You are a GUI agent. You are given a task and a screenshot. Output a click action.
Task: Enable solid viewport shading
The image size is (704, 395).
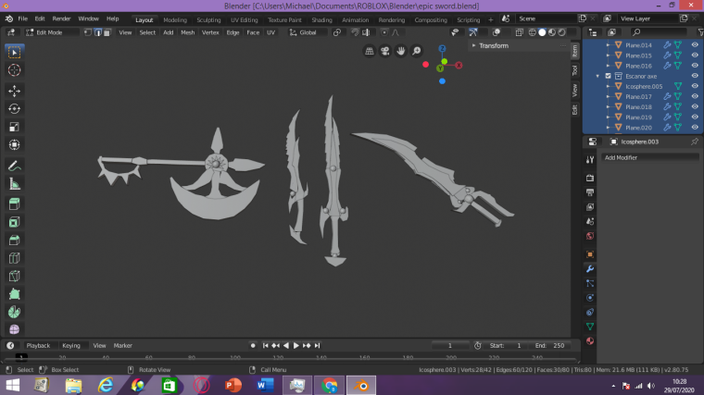coord(542,32)
